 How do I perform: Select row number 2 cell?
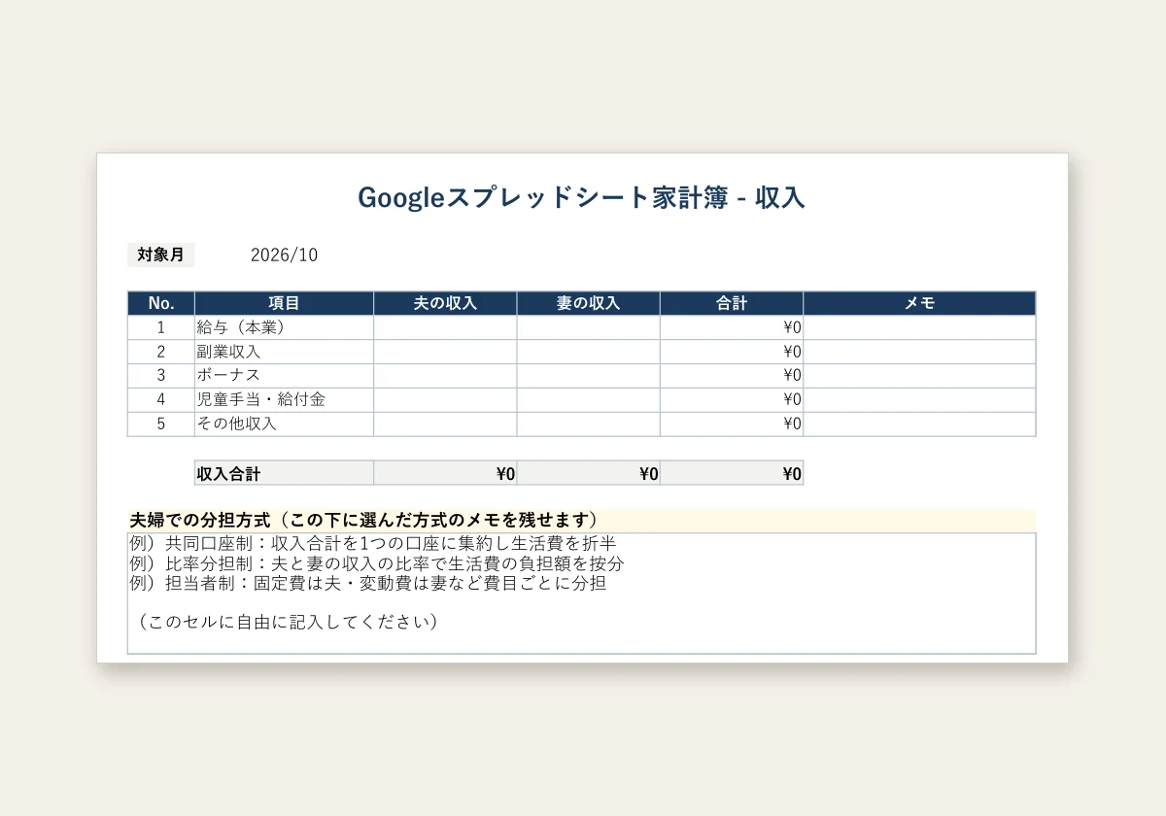pyautogui.click(x=161, y=352)
